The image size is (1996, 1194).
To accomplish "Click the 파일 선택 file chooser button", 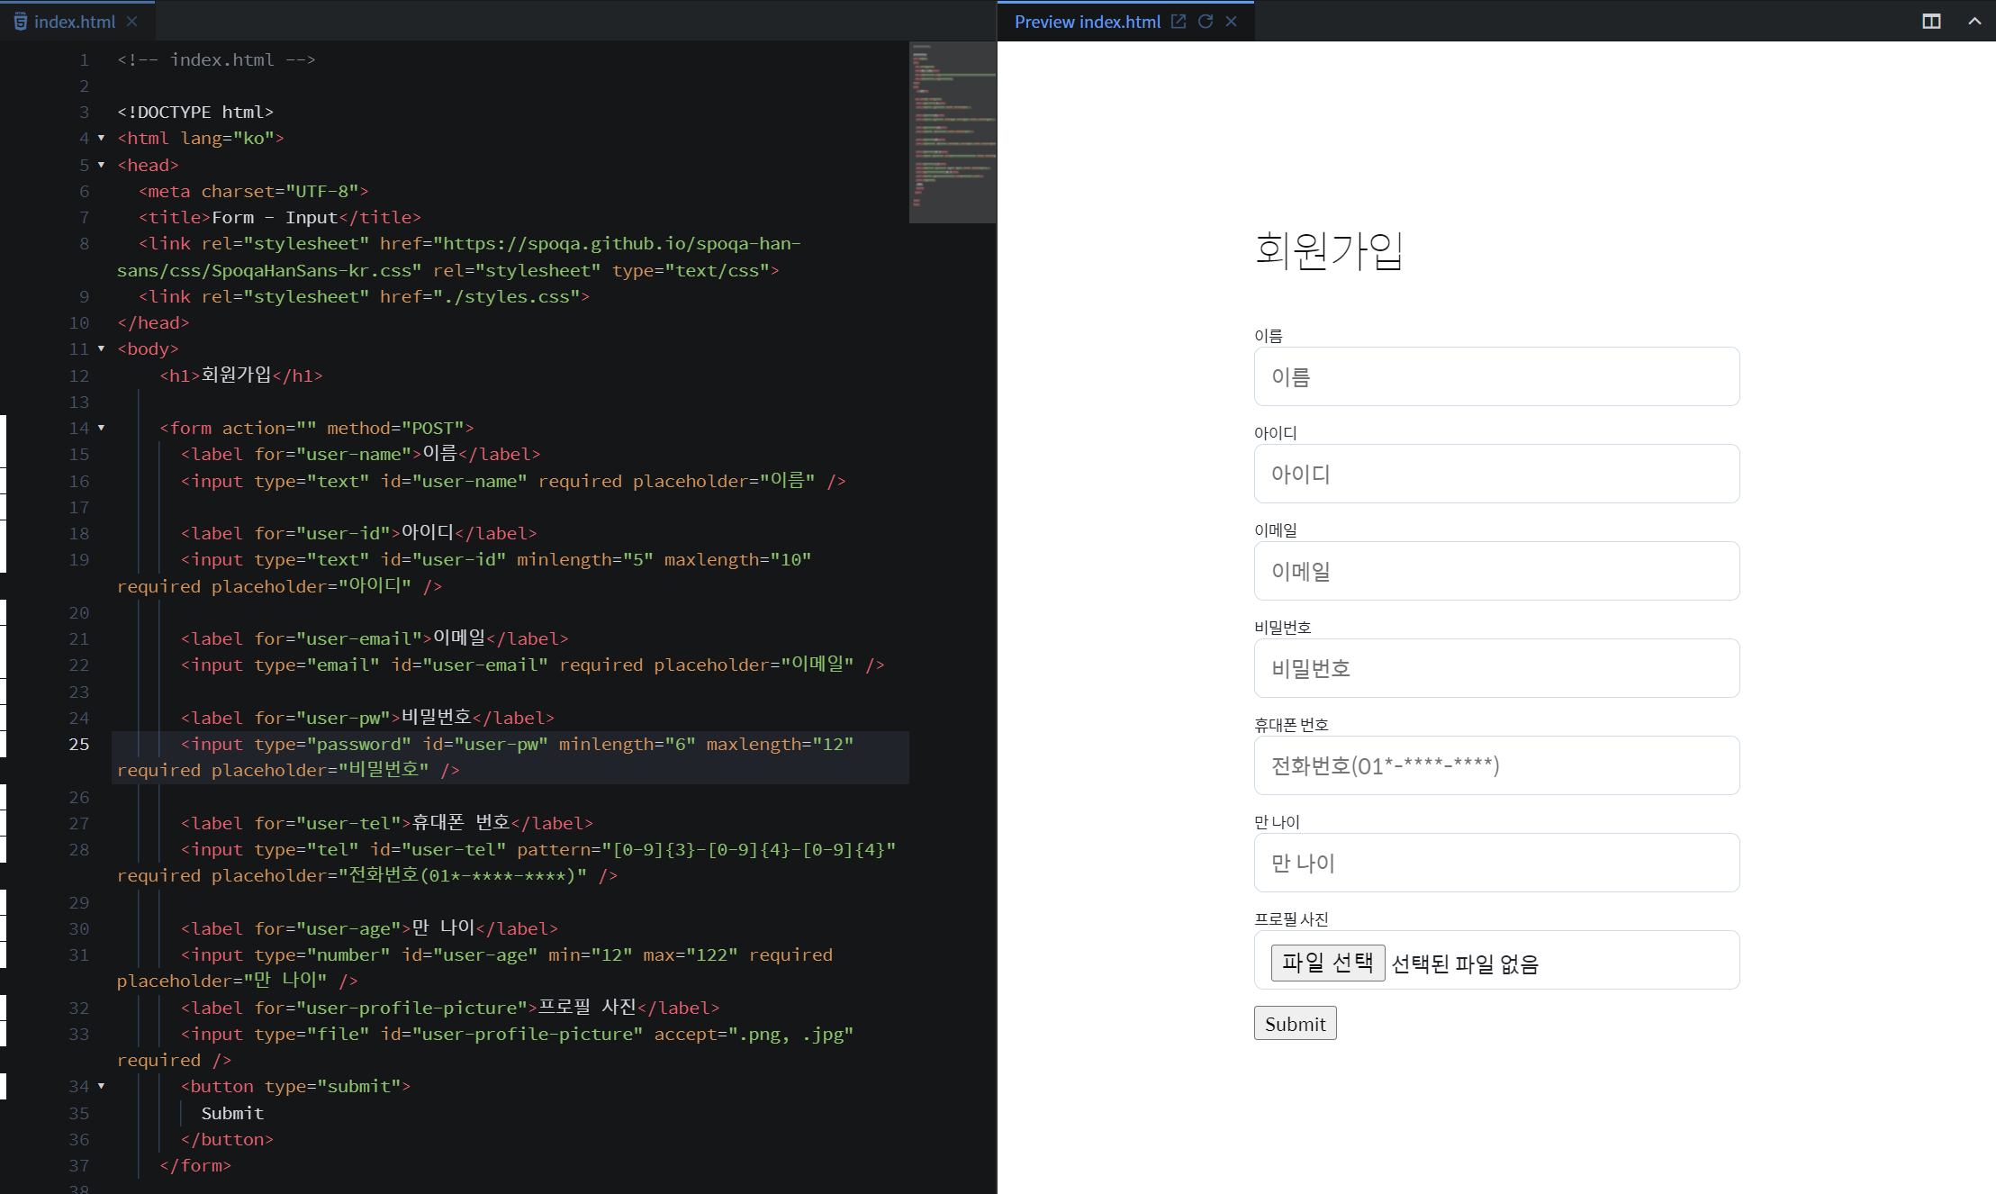I will point(1328,963).
